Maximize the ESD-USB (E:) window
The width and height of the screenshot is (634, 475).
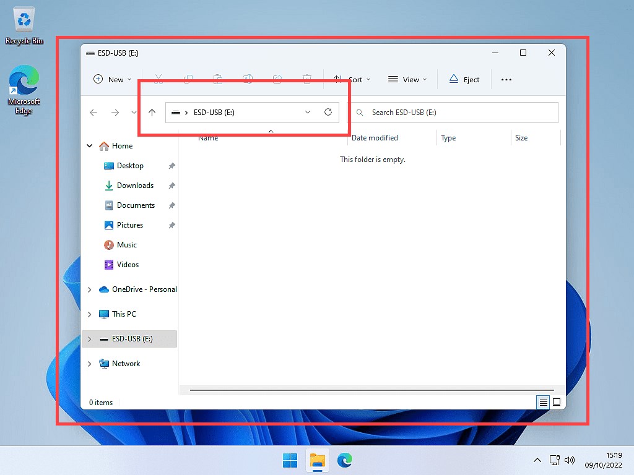[523, 53]
